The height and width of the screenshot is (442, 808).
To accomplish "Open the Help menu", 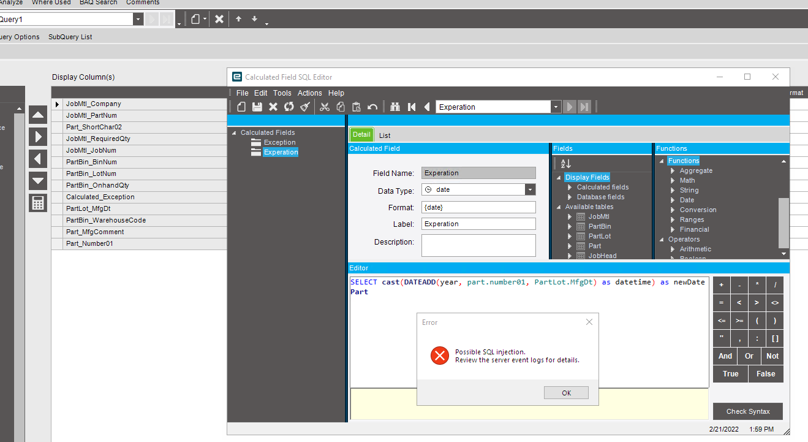I will [x=336, y=93].
